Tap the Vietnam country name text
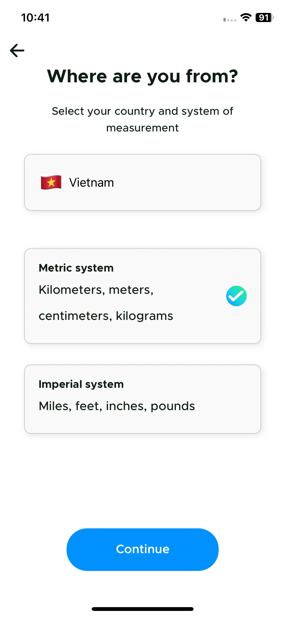Image resolution: width=285 pixels, height=617 pixels. pyautogui.click(x=91, y=183)
